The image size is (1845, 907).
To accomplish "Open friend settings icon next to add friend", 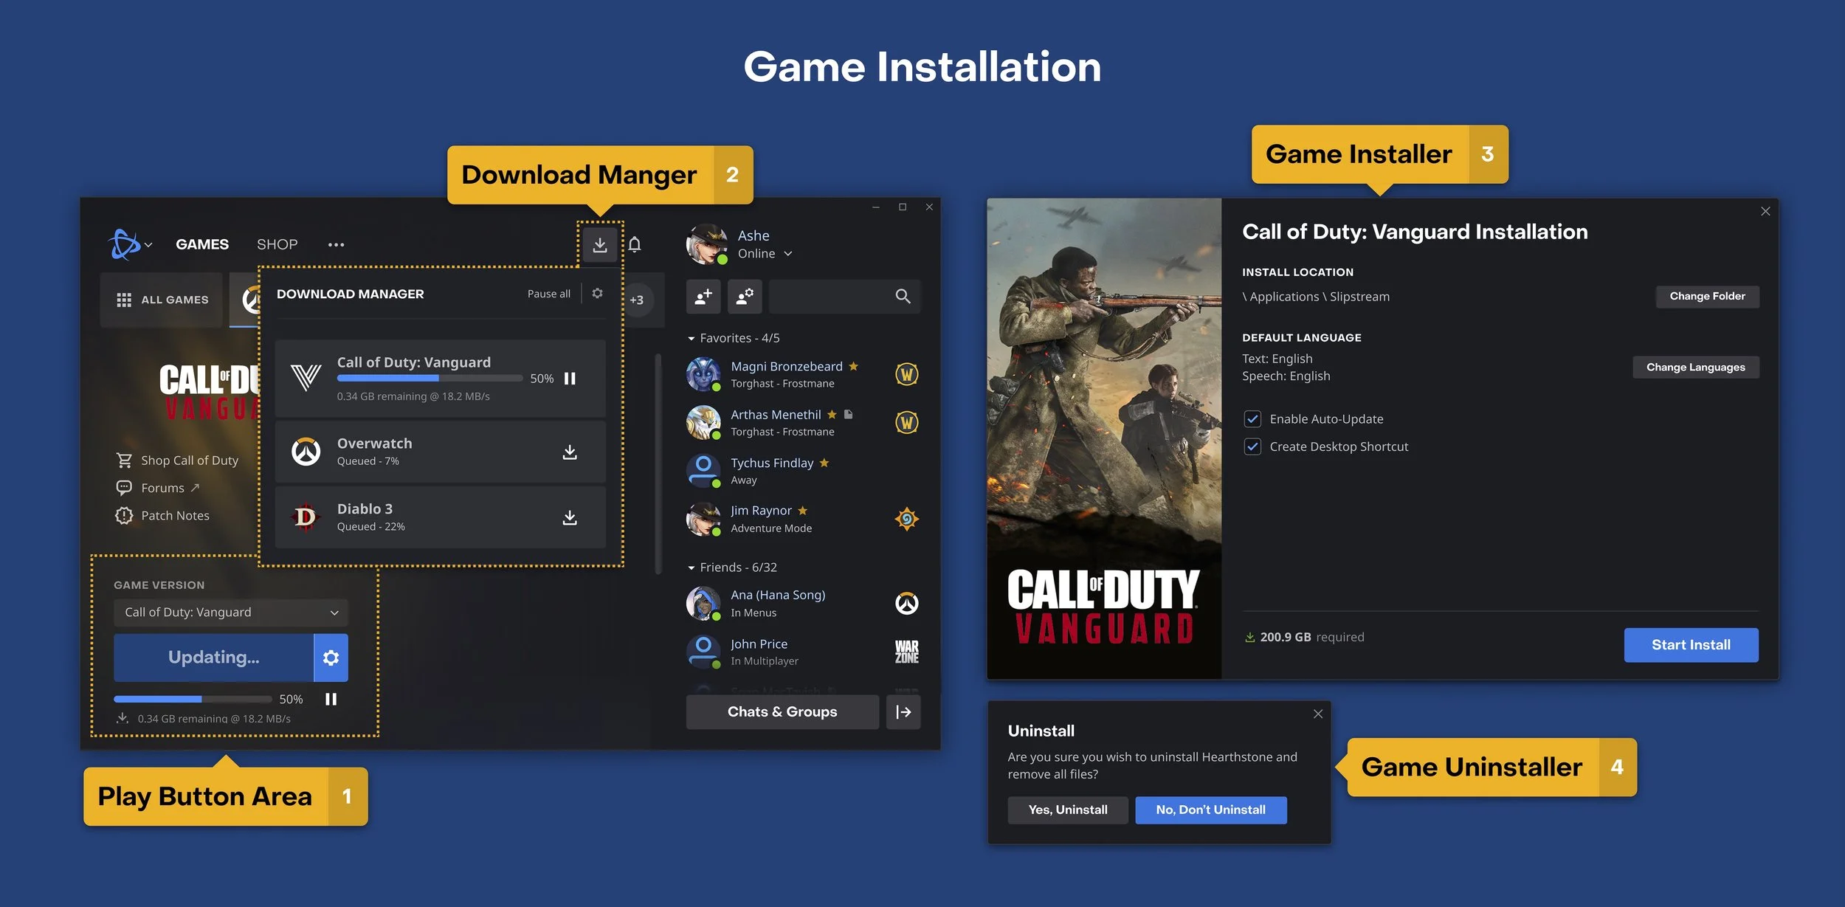I will (x=745, y=297).
